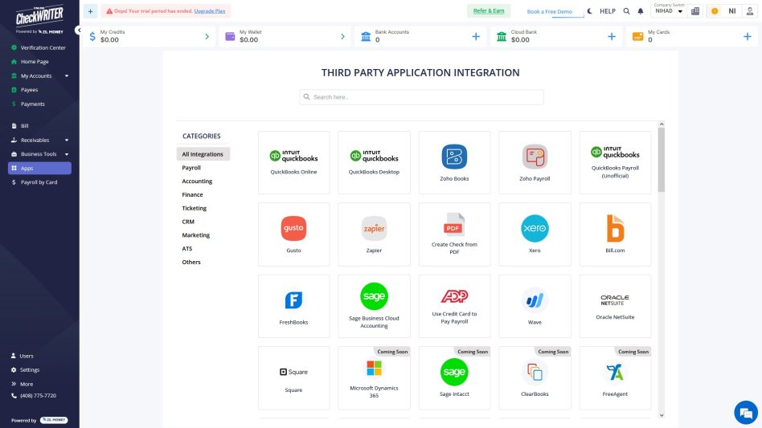Filter by Marketing category
This screenshot has height=428, width=762.
196,234
